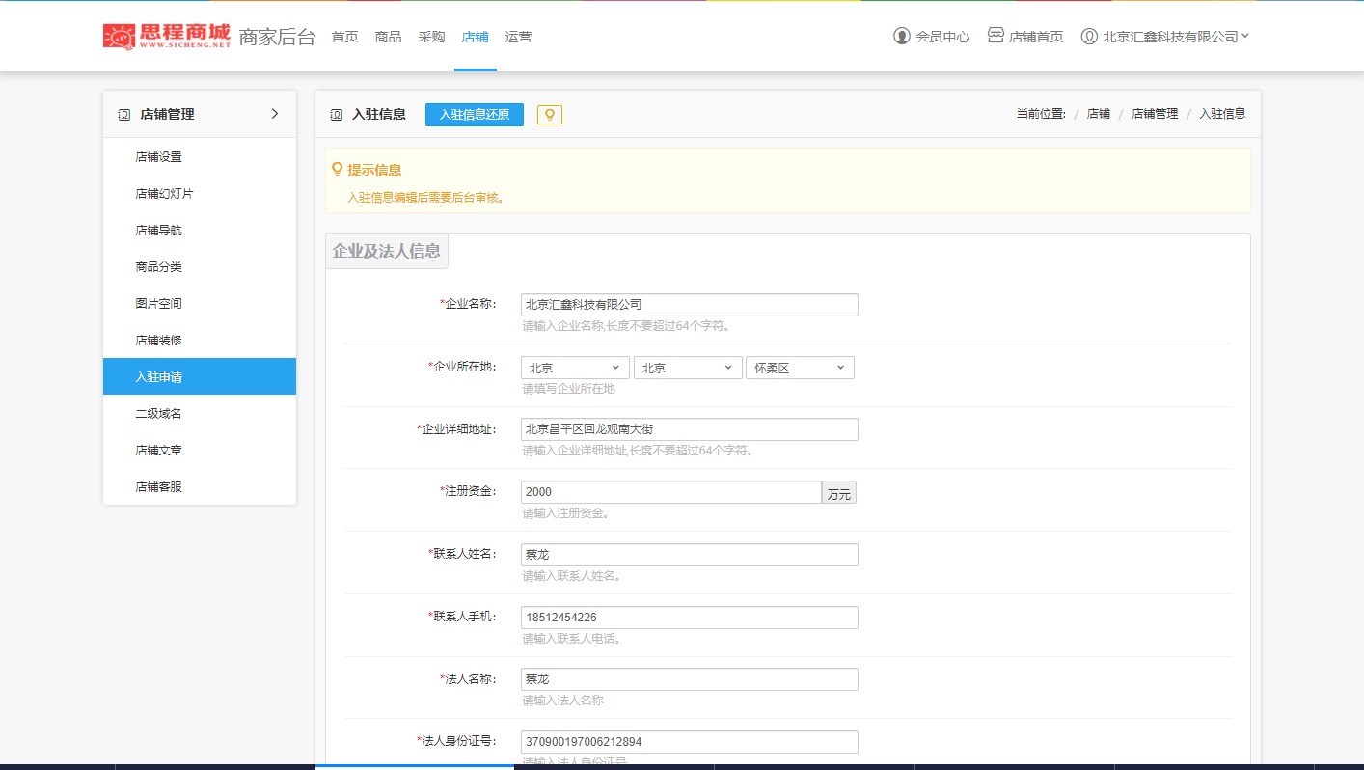Open the 商品 navigation menu

point(388,37)
